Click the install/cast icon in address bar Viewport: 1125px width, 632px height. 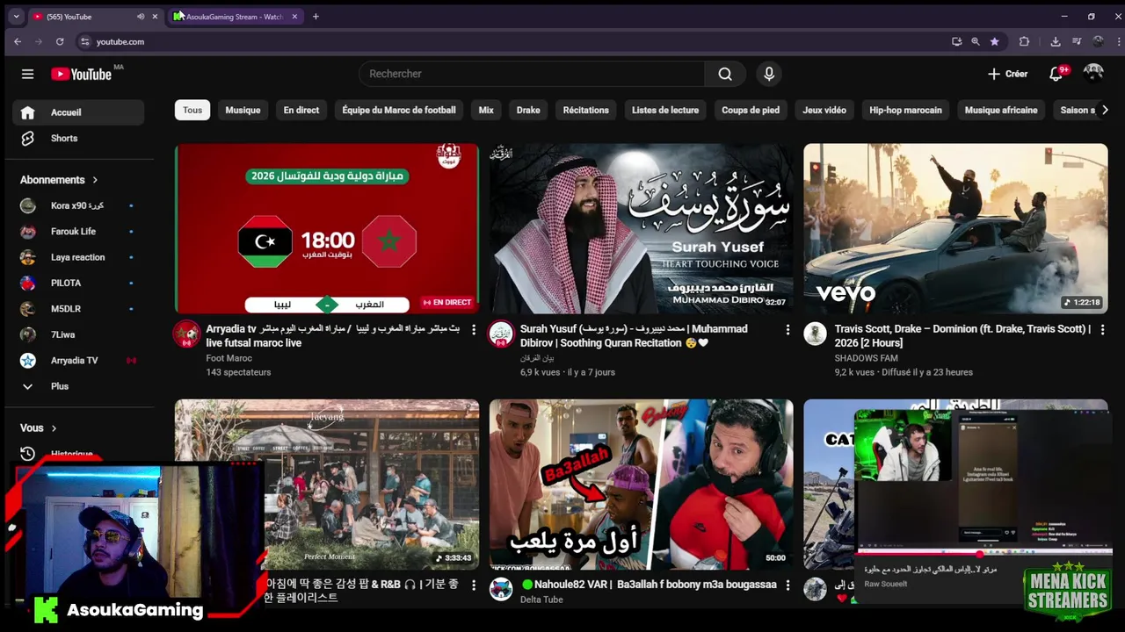tap(956, 41)
